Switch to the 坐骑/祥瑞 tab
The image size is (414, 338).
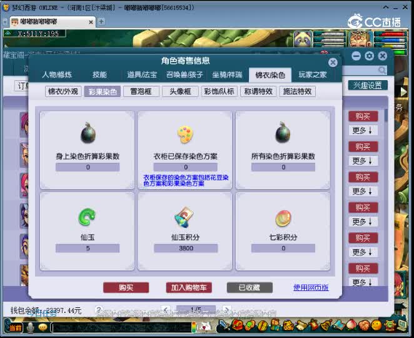[227, 74]
